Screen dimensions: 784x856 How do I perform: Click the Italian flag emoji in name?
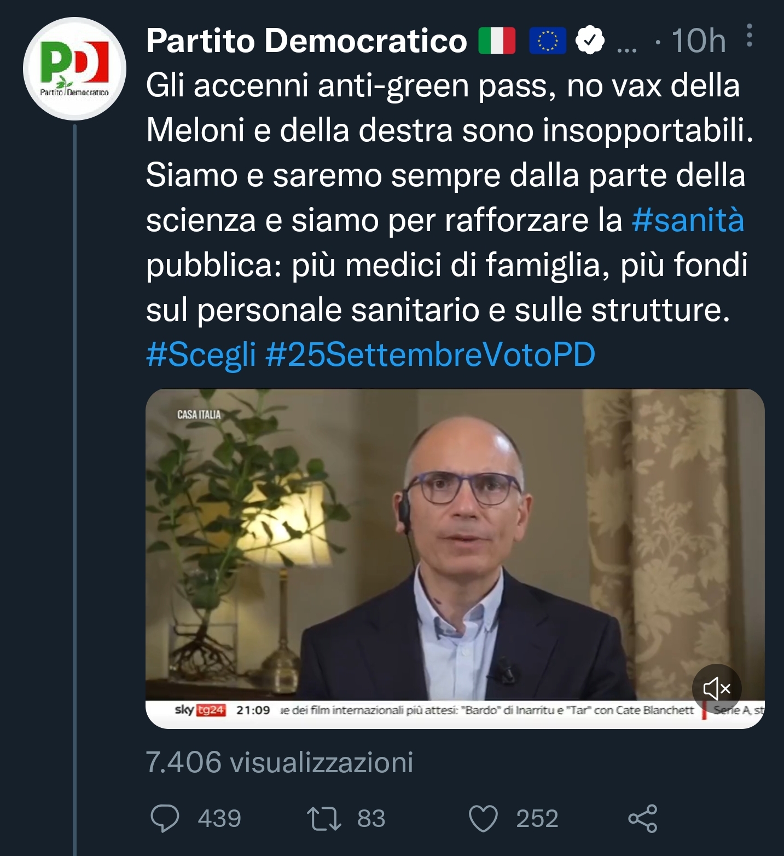point(497,41)
